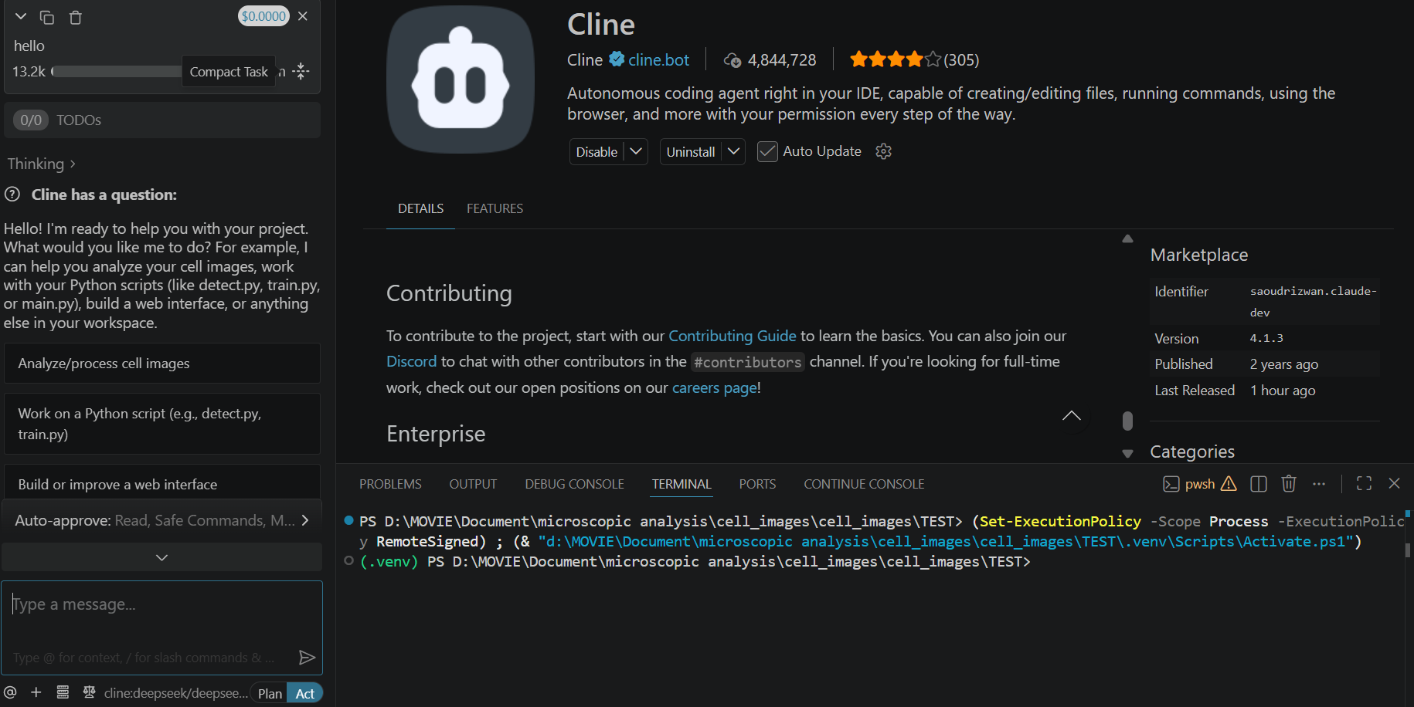Click the Cline robot extension logo
1414x707 pixels.
click(461, 79)
